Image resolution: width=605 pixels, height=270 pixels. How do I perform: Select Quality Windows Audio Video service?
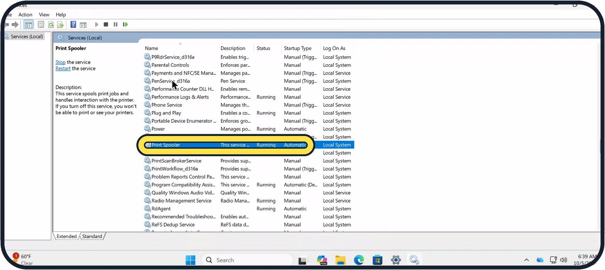(x=248, y=193)
